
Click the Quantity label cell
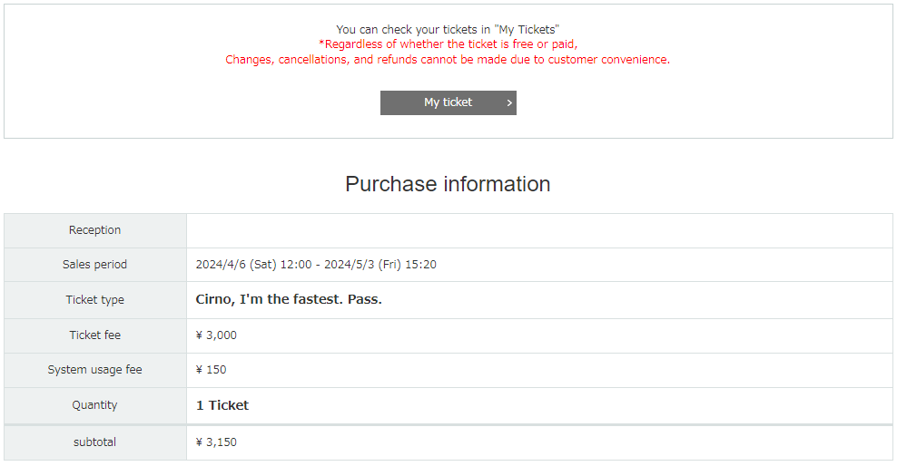95,405
